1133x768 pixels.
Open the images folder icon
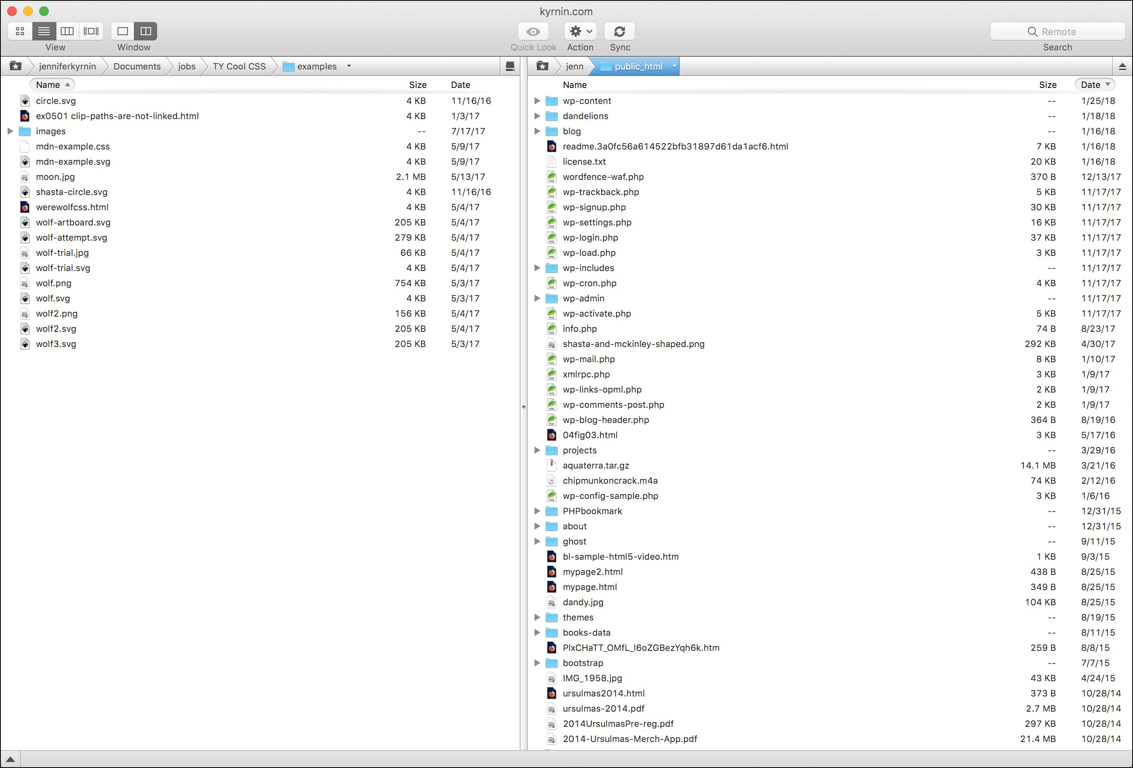click(25, 131)
